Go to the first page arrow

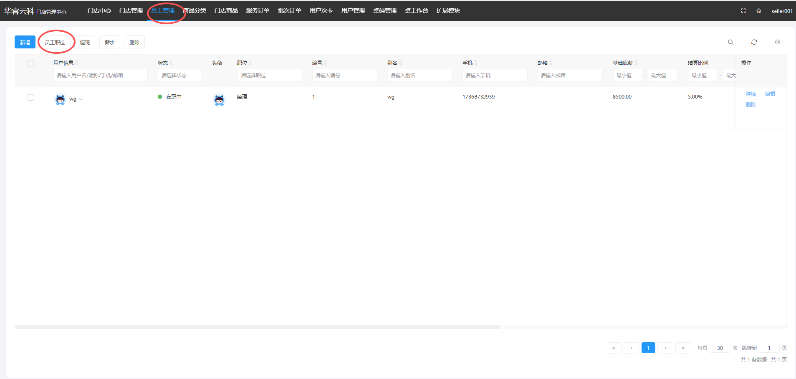coord(614,348)
